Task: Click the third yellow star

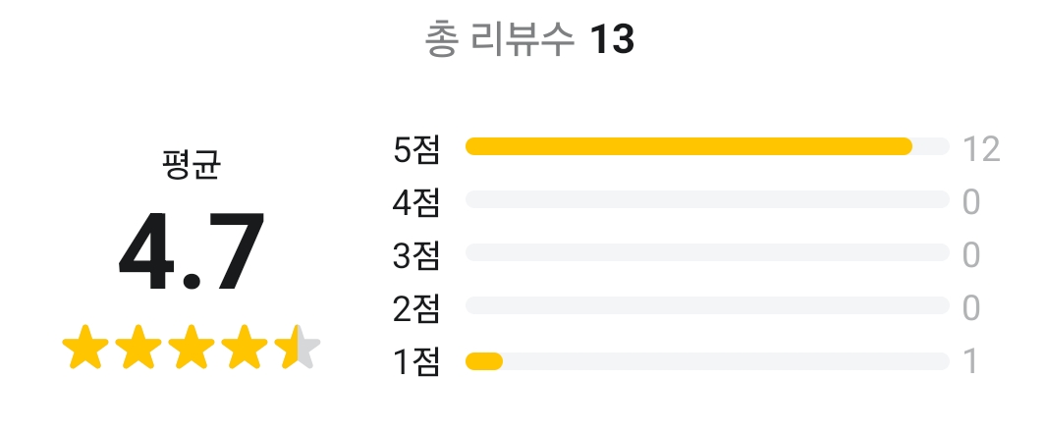Action: (192, 350)
